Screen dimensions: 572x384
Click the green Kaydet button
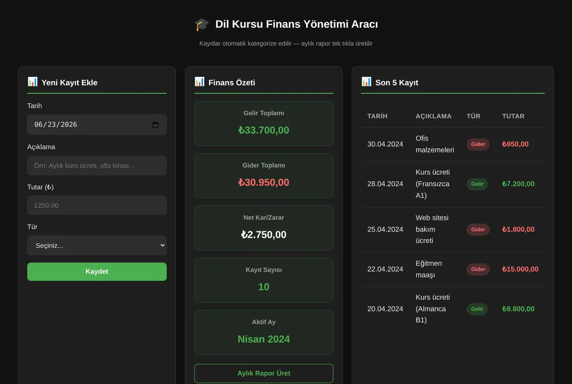[97, 272]
